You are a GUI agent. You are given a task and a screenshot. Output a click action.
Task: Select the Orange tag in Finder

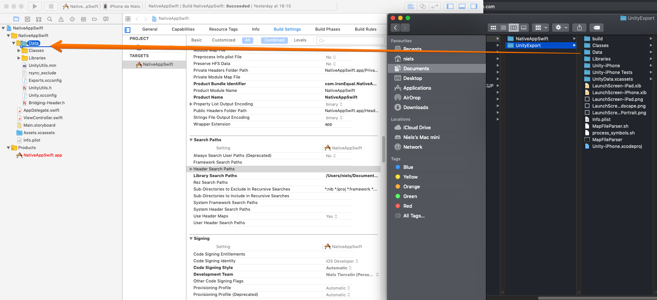point(437,187)
